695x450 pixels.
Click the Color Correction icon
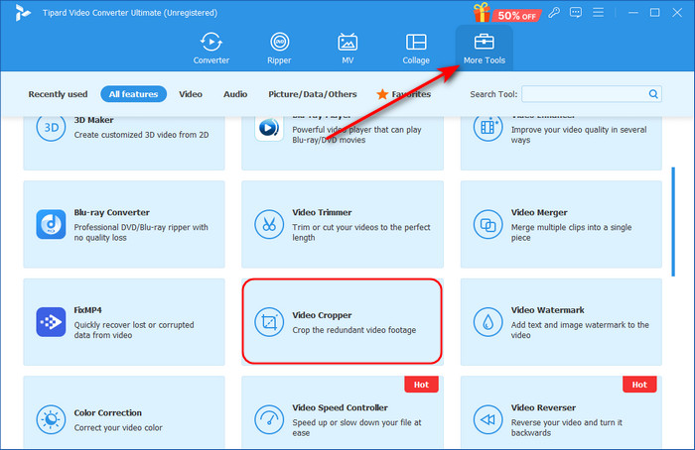pos(51,419)
